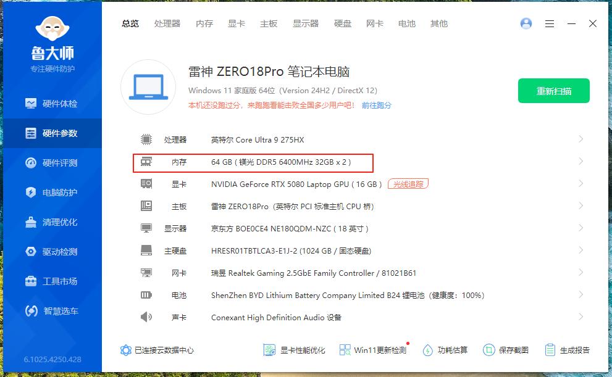Open Win11更新检测 tool
Viewport: 612px width, 377px height.
(373, 350)
